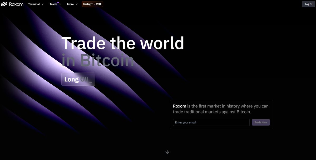Click the scroll-down arrow icon
316x160 pixels.
pos(167,152)
